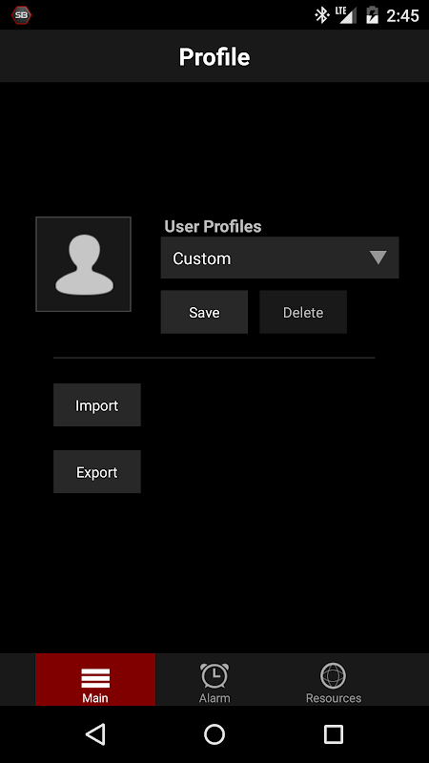
Task: Tap the battery charging status icon
Action: pos(372,15)
